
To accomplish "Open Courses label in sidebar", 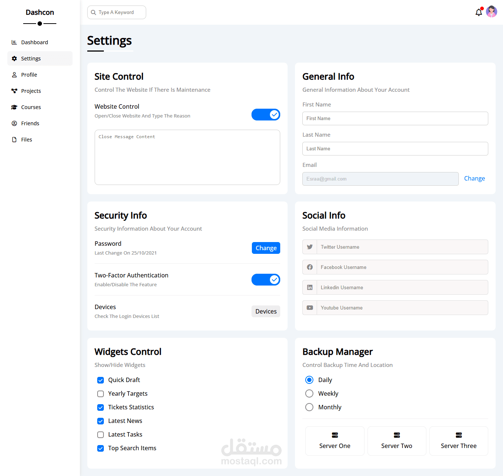I will pyautogui.click(x=31, y=107).
